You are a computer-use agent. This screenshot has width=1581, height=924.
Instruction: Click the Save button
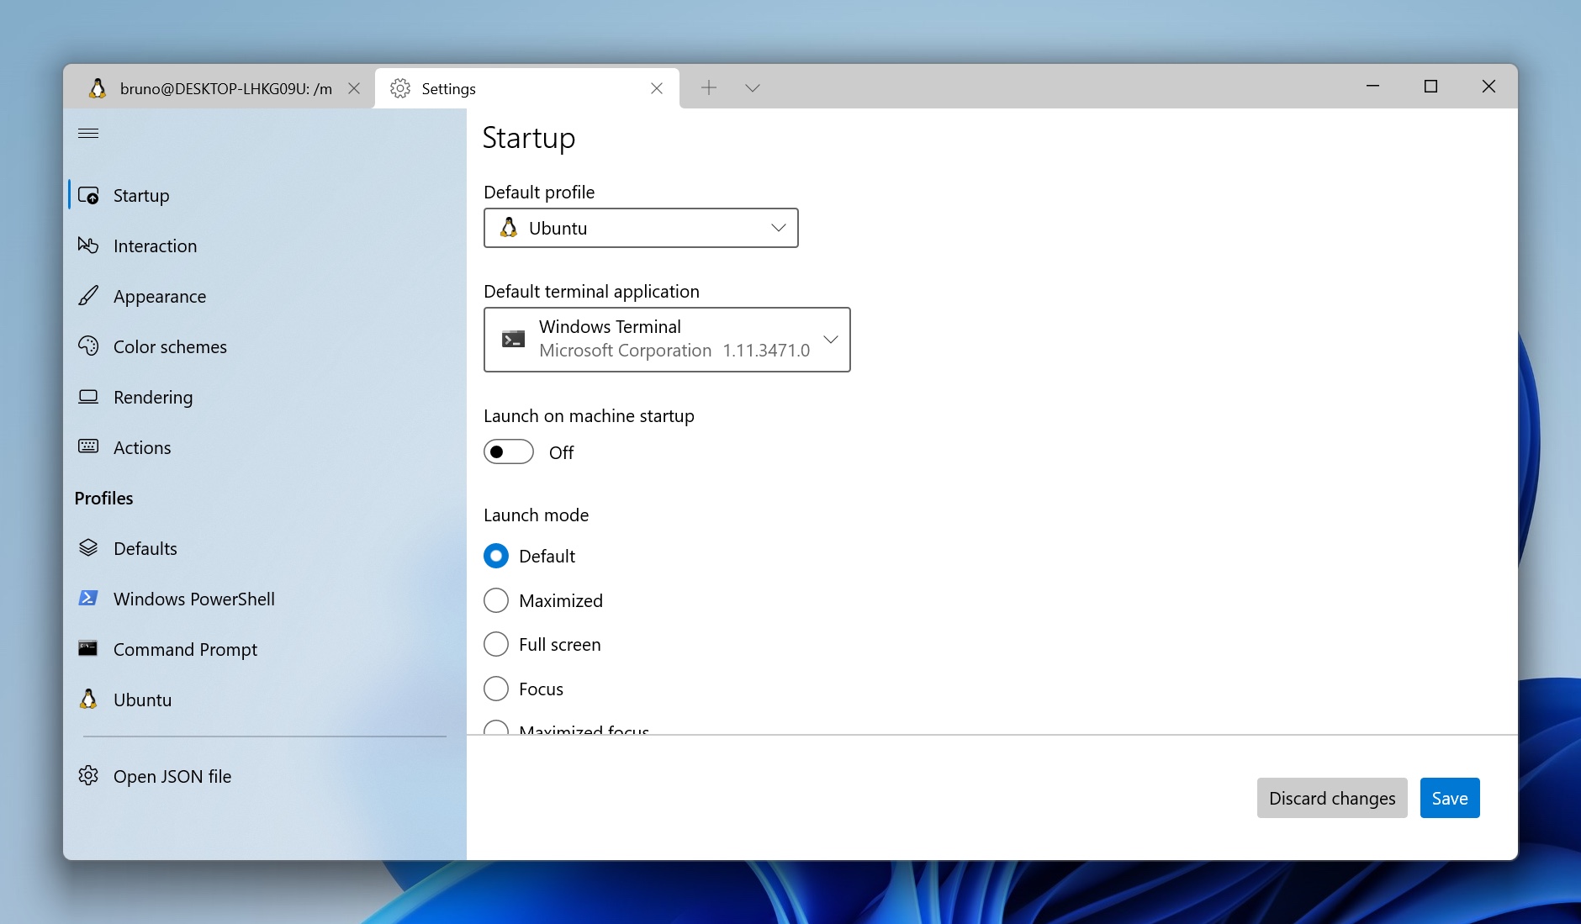1448,798
